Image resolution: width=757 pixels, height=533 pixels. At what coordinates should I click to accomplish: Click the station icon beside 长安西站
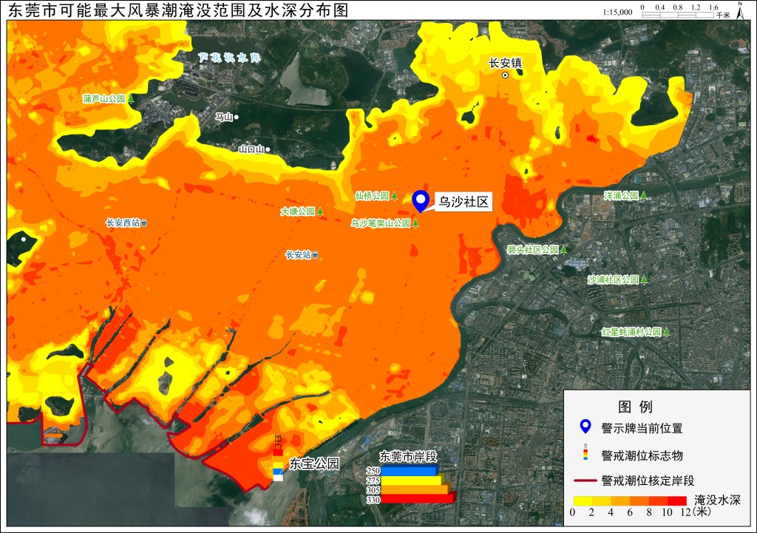tap(144, 223)
